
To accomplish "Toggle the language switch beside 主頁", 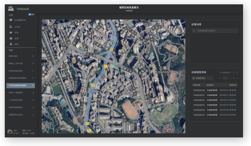I will tap(31, 15).
